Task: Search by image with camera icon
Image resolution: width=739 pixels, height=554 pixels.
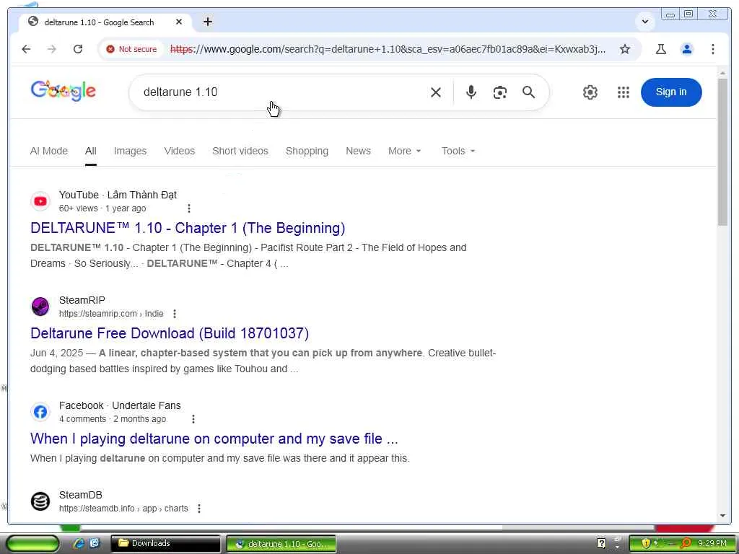Action: click(x=499, y=92)
